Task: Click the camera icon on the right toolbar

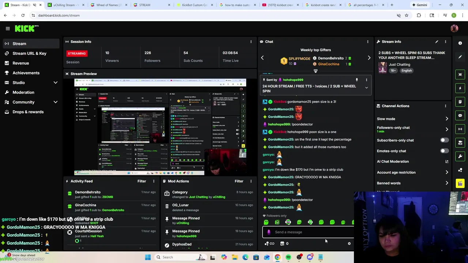Action: pyautogui.click(x=460, y=143)
